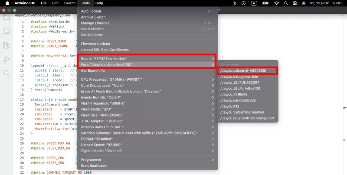
Task: Select port /dev/cu.S9GamingHeadset
Action: point(248,112)
